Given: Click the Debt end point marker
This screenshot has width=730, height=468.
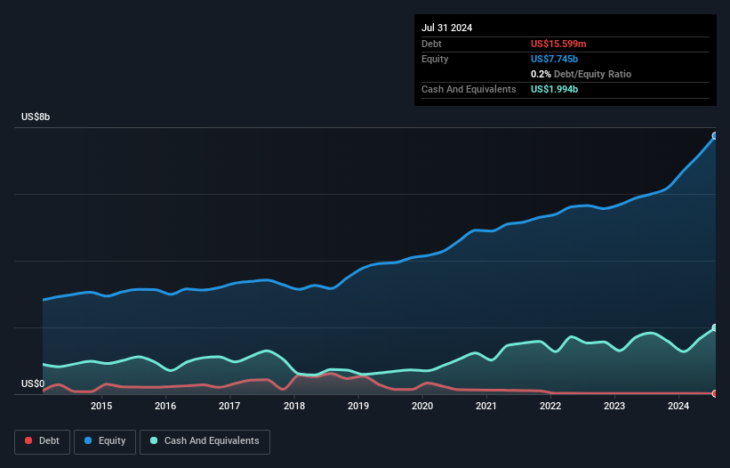Looking at the screenshot, I should pos(715,393).
